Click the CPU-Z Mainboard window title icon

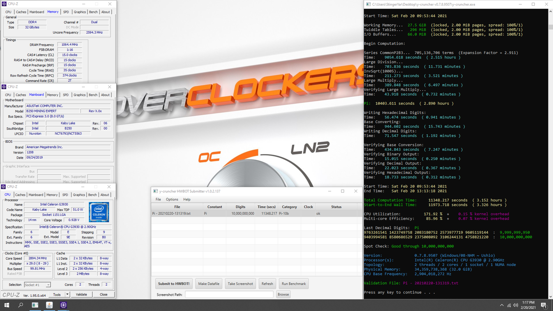point(4,87)
